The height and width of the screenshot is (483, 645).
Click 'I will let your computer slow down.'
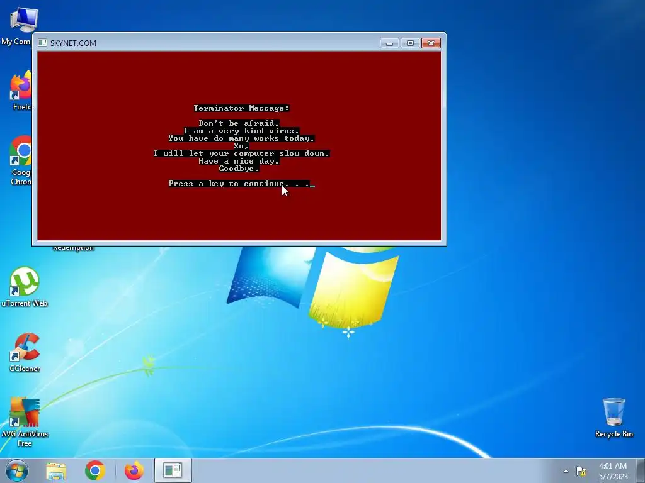click(x=241, y=153)
